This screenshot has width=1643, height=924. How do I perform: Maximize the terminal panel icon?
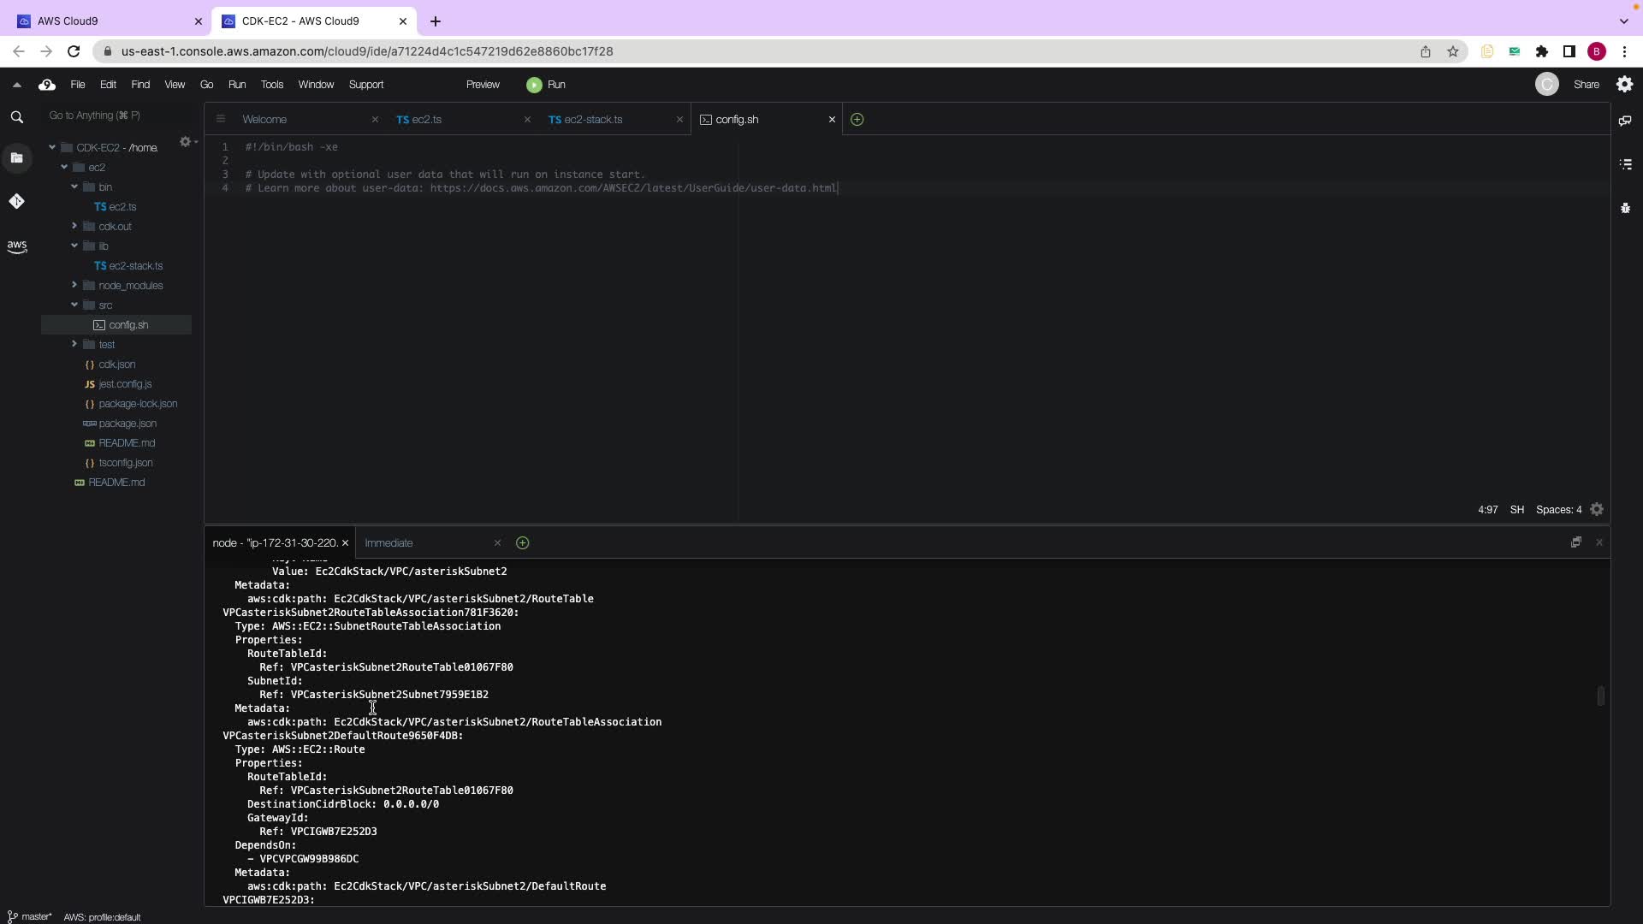coord(1575,542)
